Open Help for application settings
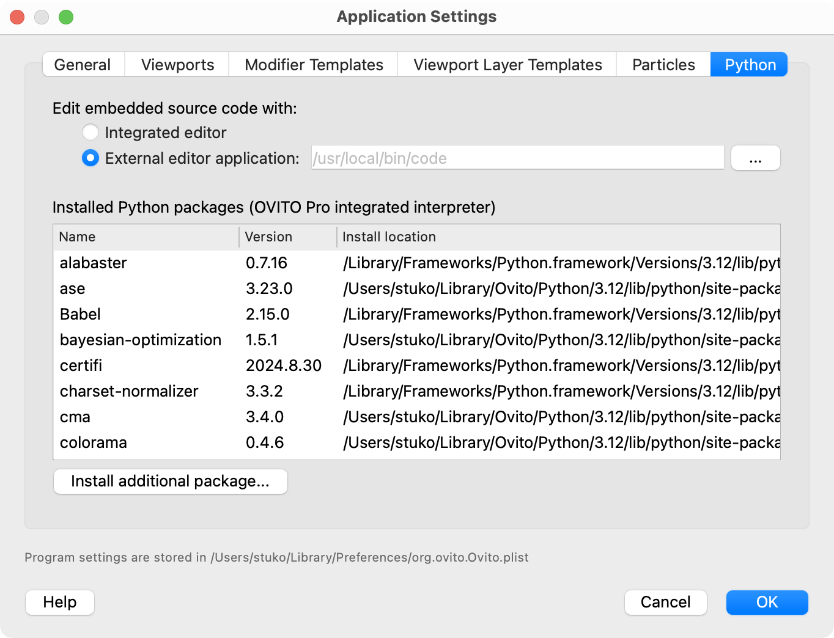834x638 pixels. (x=60, y=603)
